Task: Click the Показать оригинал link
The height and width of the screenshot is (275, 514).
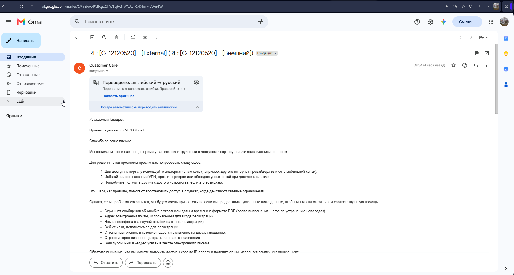Action: point(119,96)
